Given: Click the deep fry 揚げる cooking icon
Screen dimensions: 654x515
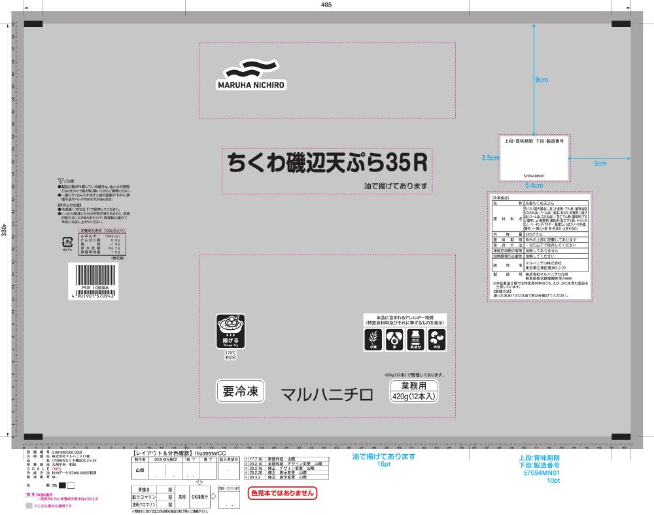Looking at the screenshot, I should (x=230, y=331).
